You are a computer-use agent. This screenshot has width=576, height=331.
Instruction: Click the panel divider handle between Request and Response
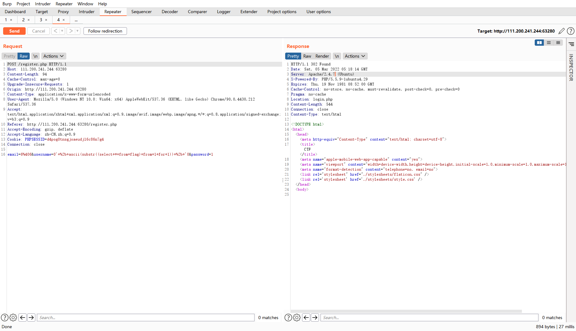point(283,180)
